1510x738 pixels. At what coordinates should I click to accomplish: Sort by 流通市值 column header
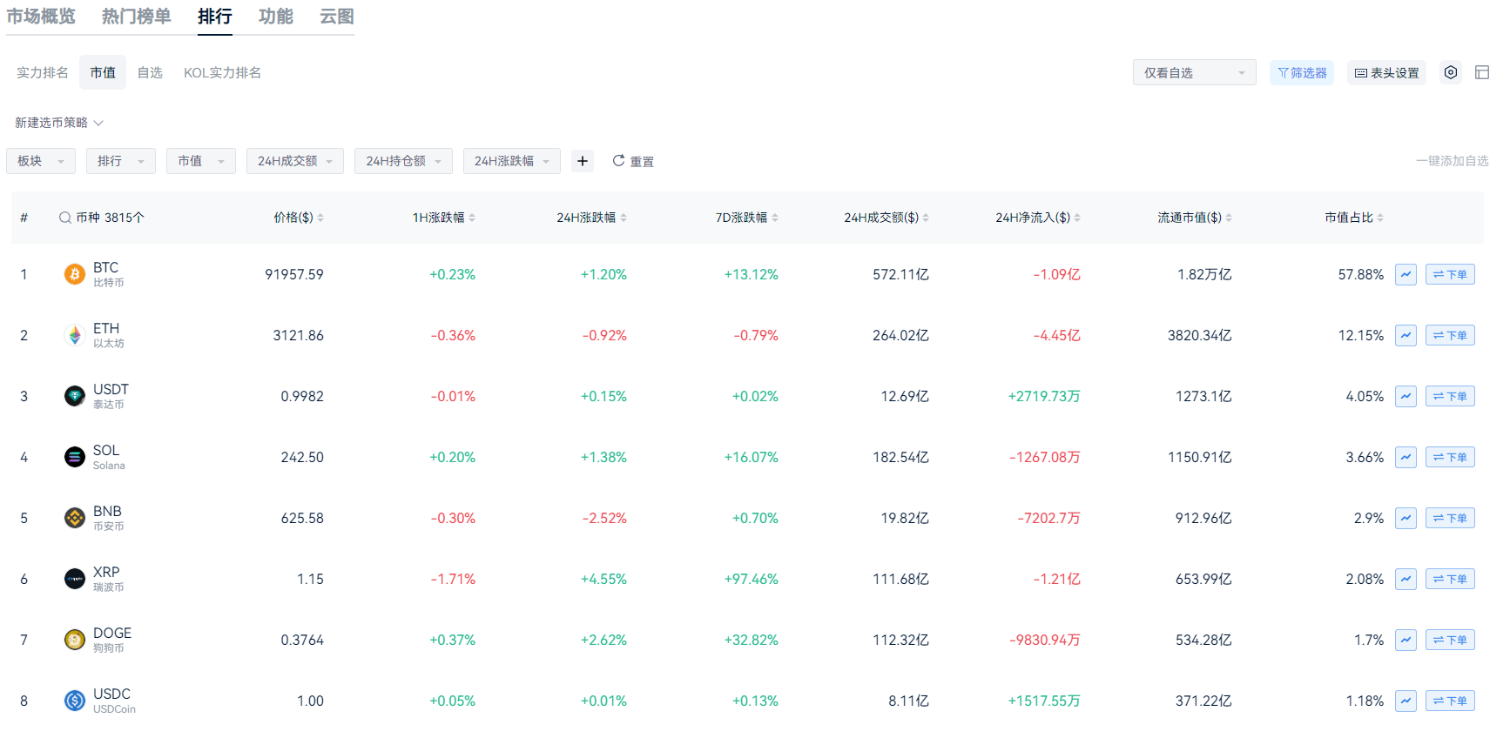[1195, 218]
